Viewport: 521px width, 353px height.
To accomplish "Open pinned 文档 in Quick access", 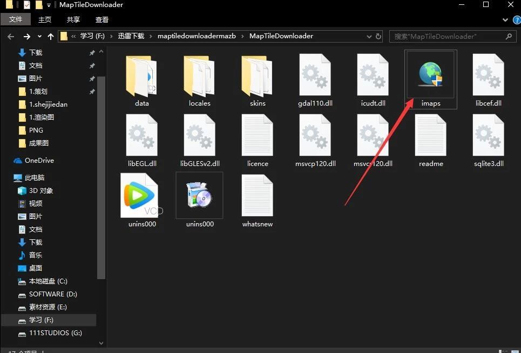I will 36,65.
